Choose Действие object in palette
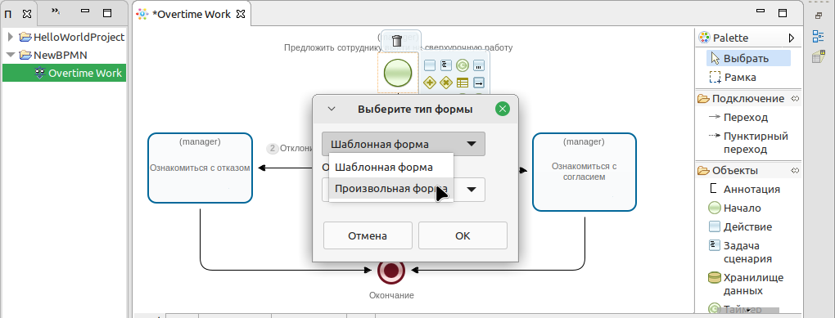The width and height of the screenshot is (835, 318). point(740,226)
